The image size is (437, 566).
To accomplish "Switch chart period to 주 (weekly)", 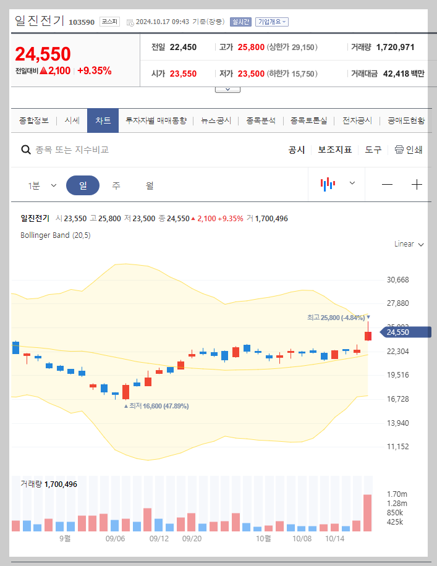I will [x=116, y=185].
